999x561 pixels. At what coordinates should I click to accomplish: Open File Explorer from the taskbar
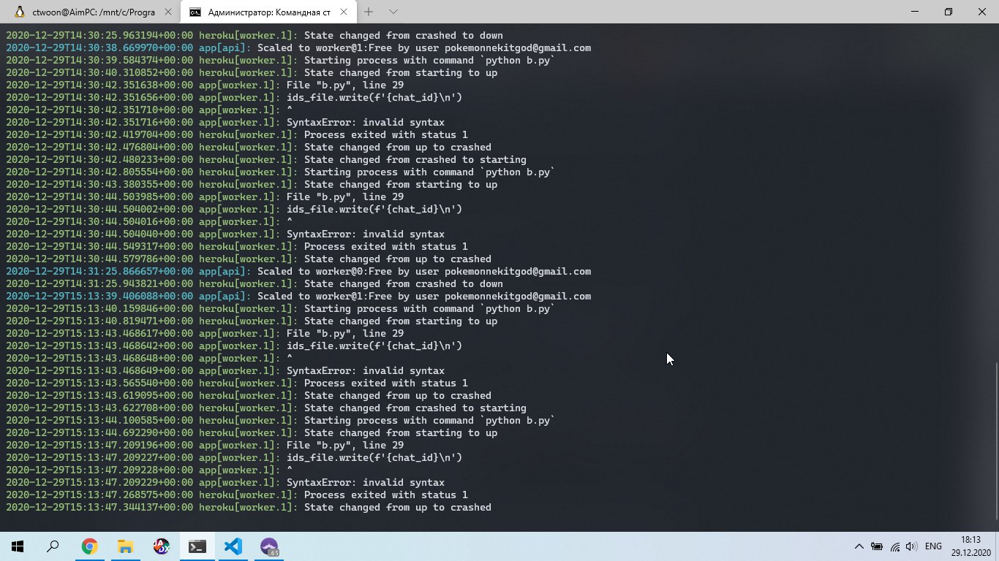coord(125,546)
